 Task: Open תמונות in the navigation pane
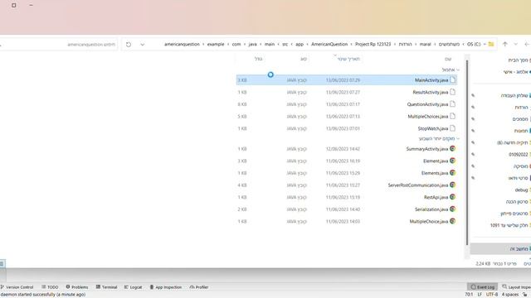tap(521, 131)
